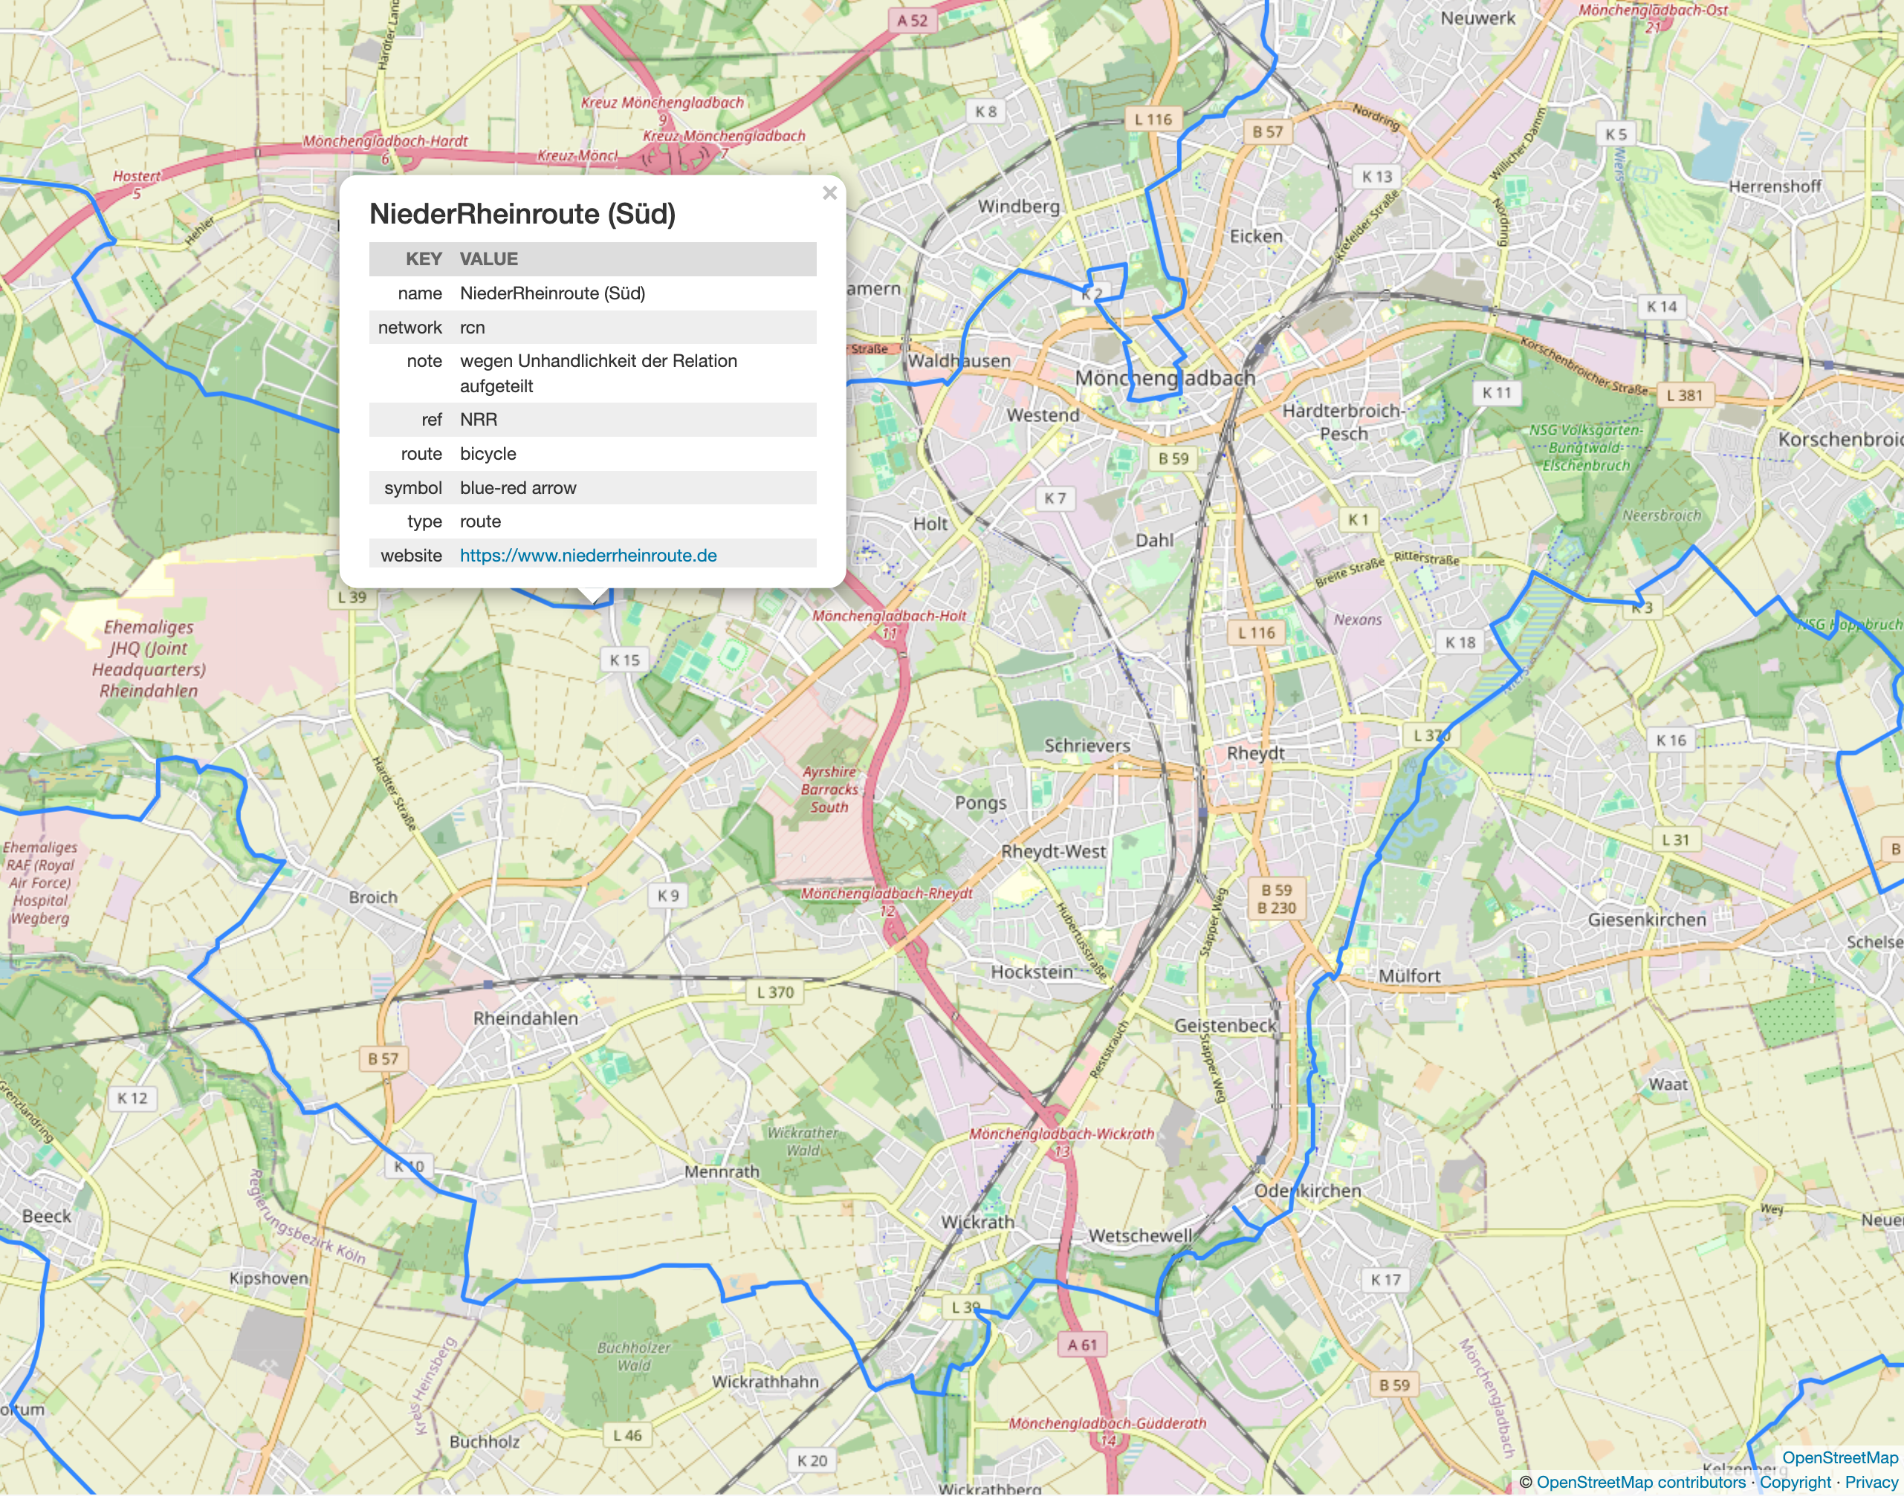
Task: Click the popup's VALUE column header
Action: point(489,259)
